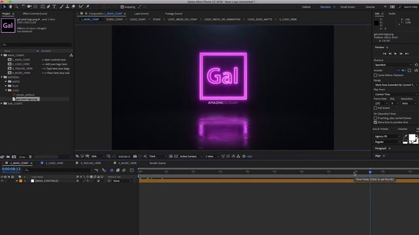419x235 pixels.
Task: Jump to the first frame in Preview
Action: pos(384,54)
